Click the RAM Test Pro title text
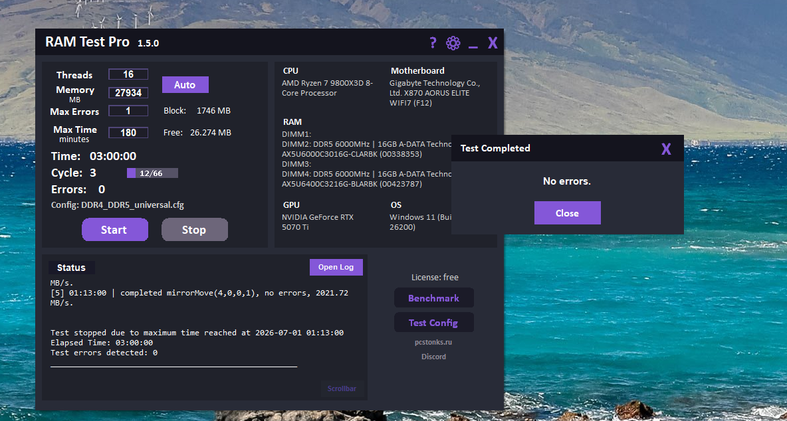Viewport: 787px width, 421px height. click(x=87, y=42)
